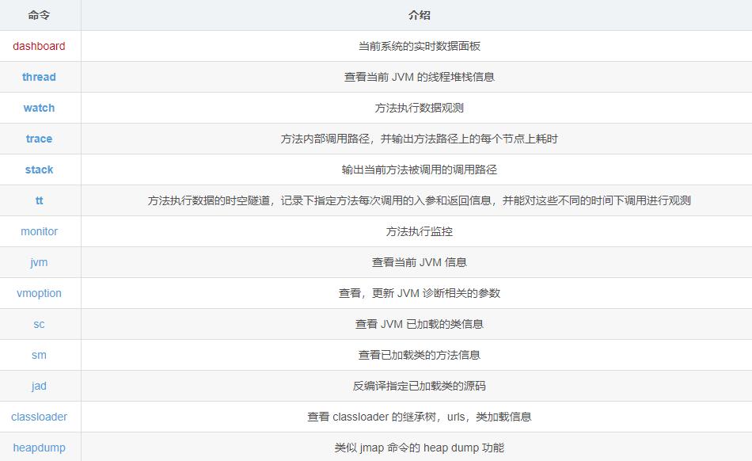The width and height of the screenshot is (752, 461).
Task: Open the vmoption command documentation
Action: coord(39,293)
